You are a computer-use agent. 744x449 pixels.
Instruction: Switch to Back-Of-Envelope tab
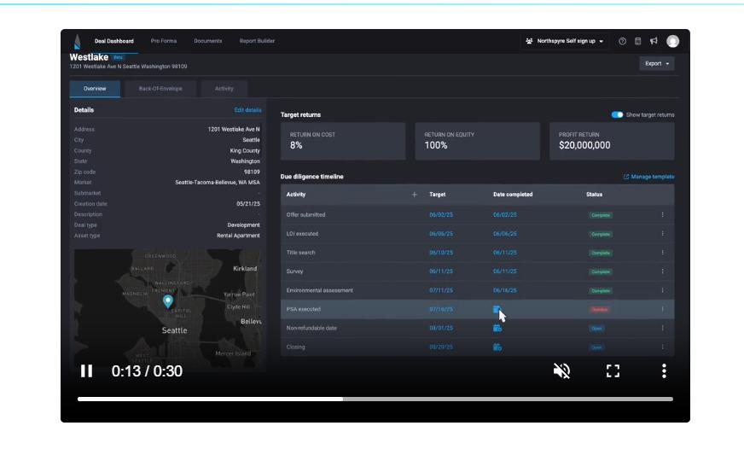click(160, 89)
